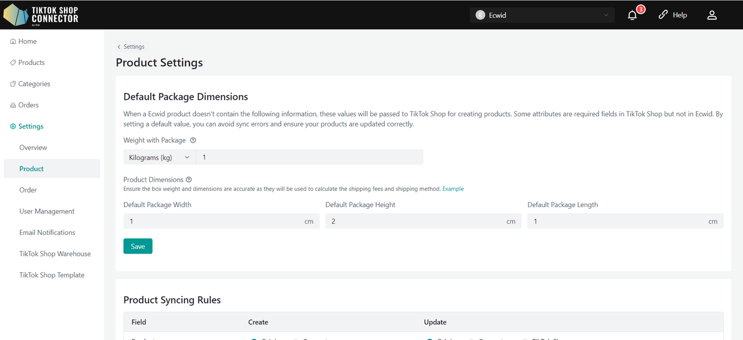Click the help icon beside Weight with Package

coord(193,140)
